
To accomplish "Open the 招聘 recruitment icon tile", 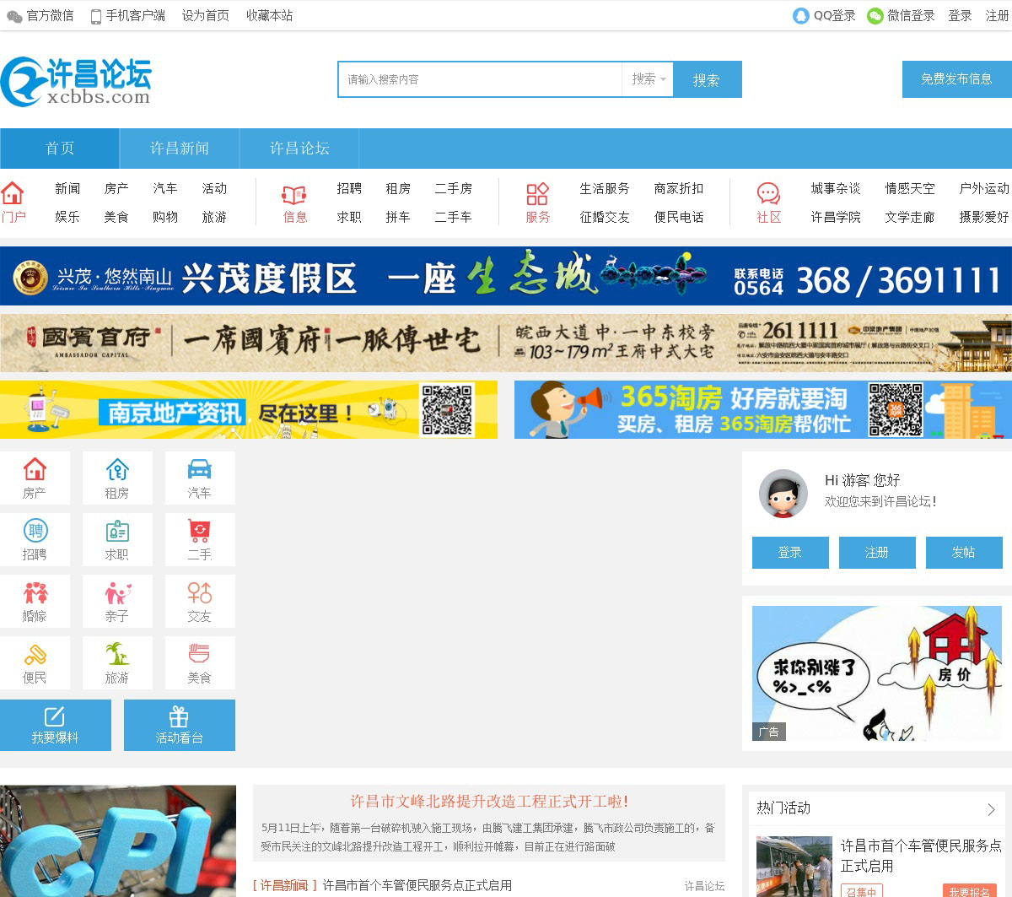I will pyautogui.click(x=35, y=539).
